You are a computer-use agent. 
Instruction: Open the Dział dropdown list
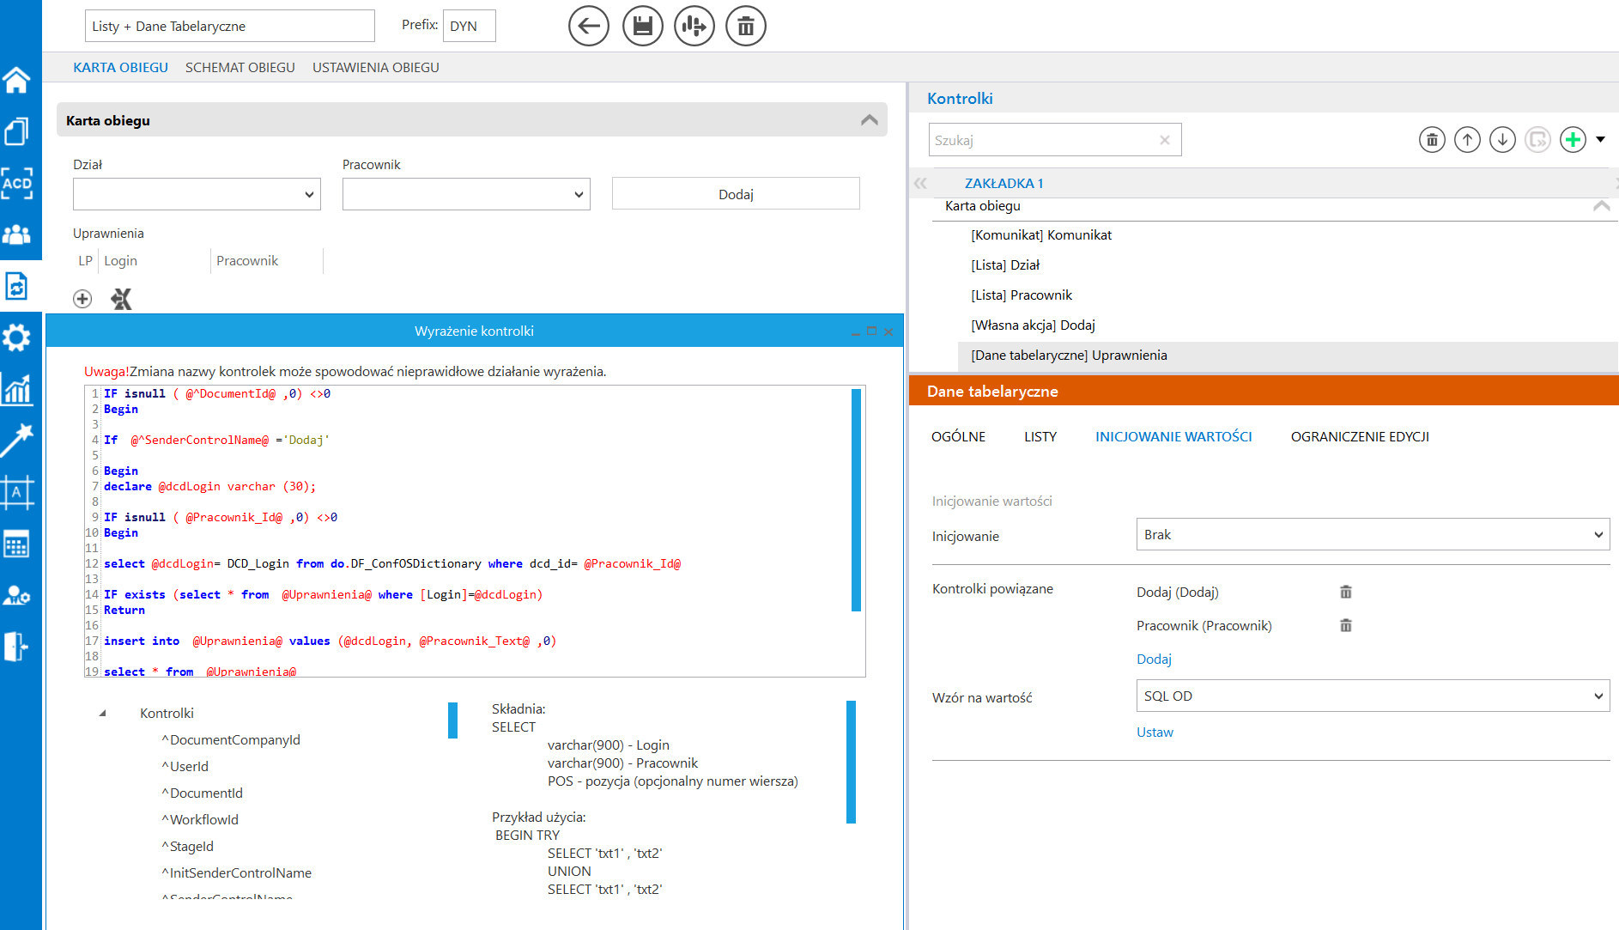tap(197, 194)
